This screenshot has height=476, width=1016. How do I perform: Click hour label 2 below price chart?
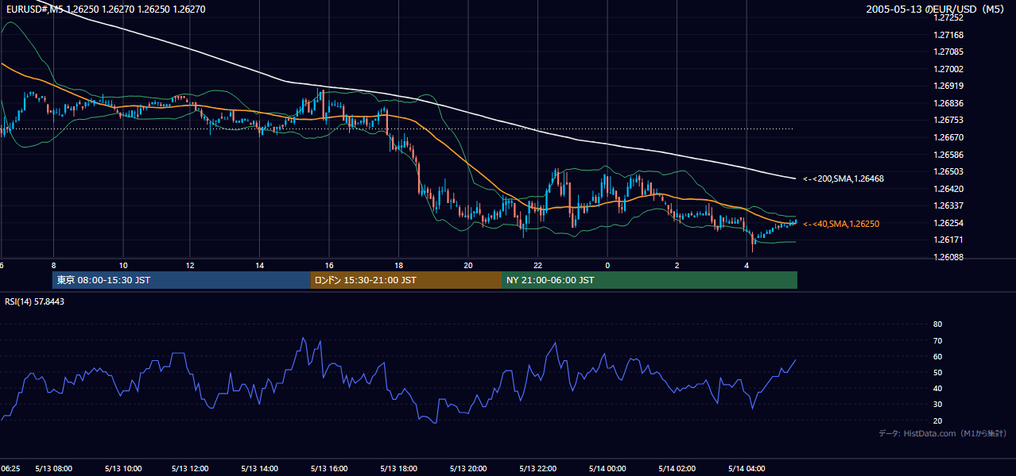point(677,265)
